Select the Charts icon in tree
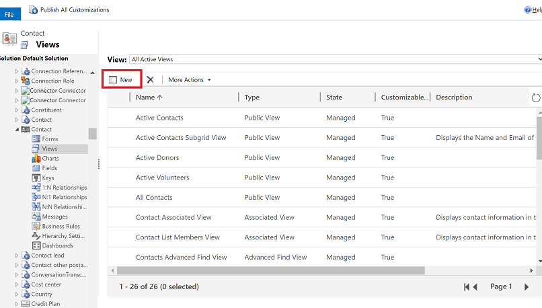 [x=36, y=159]
